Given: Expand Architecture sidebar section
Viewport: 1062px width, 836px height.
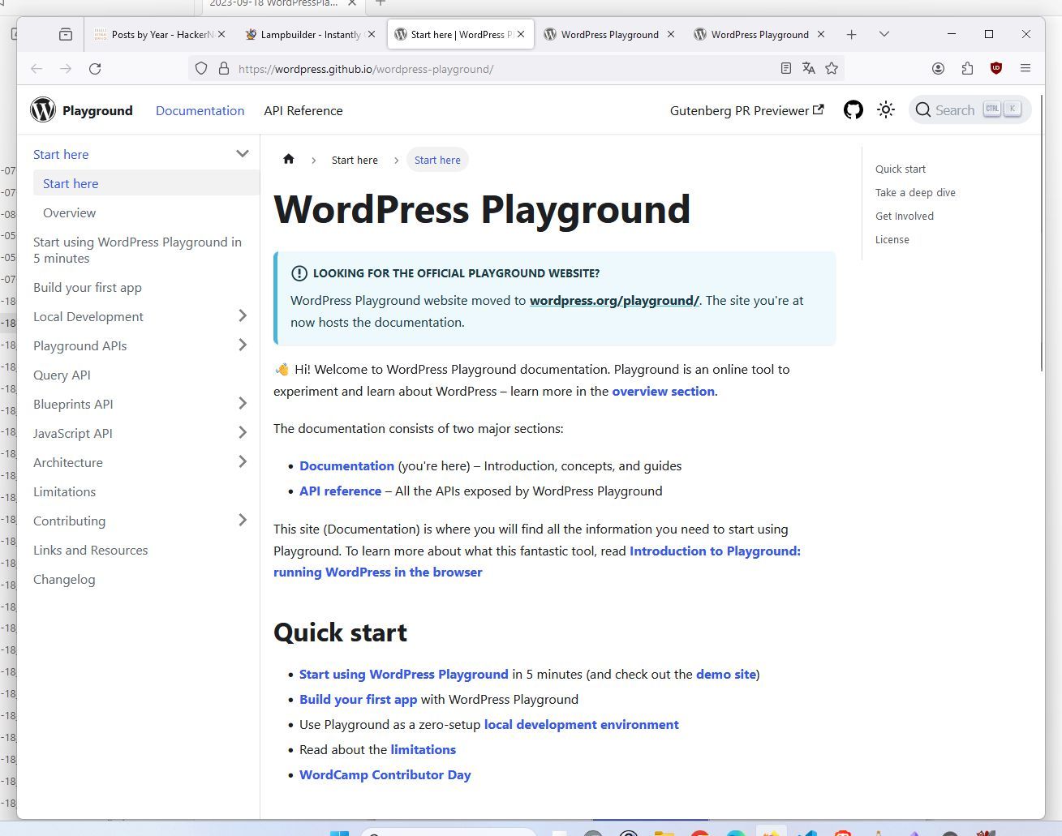Looking at the screenshot, I should pyautogui.click(x=242, y=462).
